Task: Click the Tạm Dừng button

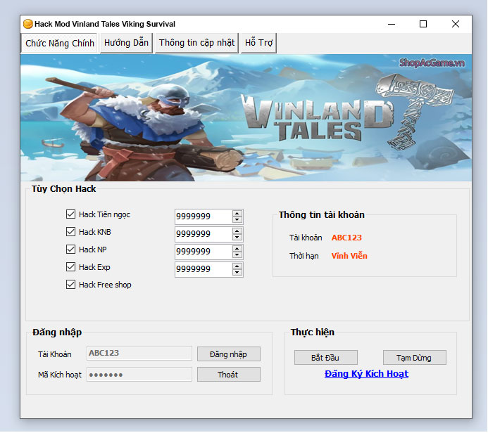Action: pos(414,358)
